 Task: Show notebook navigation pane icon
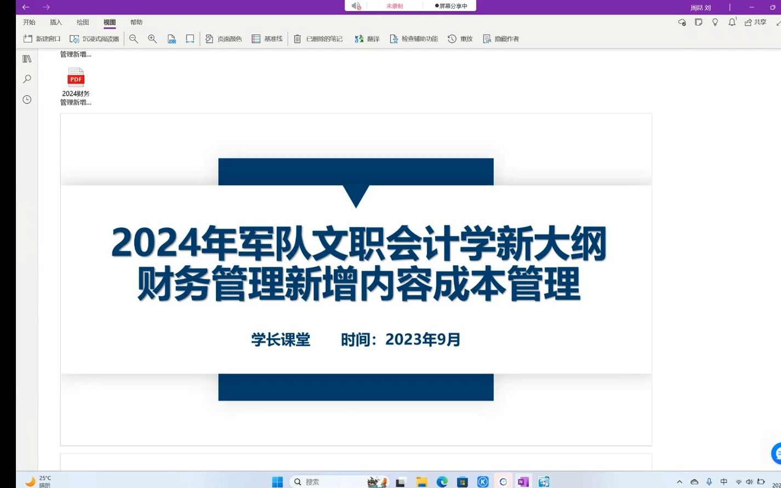tap(27, 59)
